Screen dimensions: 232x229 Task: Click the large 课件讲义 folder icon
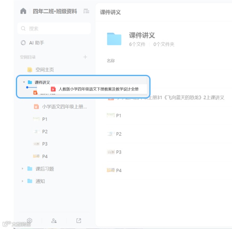tap(114, 39)
